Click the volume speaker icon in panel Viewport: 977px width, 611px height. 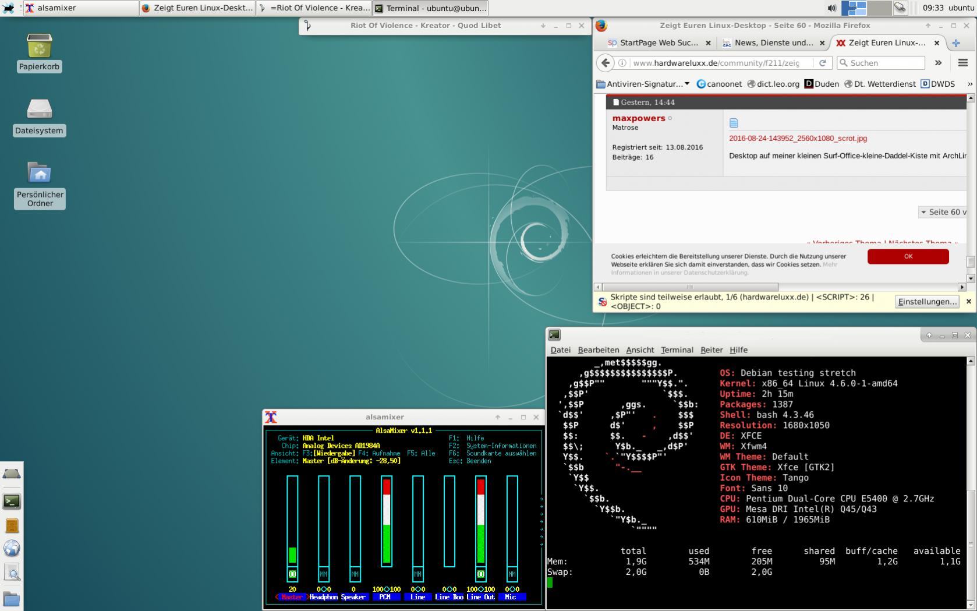click(831, 8)
